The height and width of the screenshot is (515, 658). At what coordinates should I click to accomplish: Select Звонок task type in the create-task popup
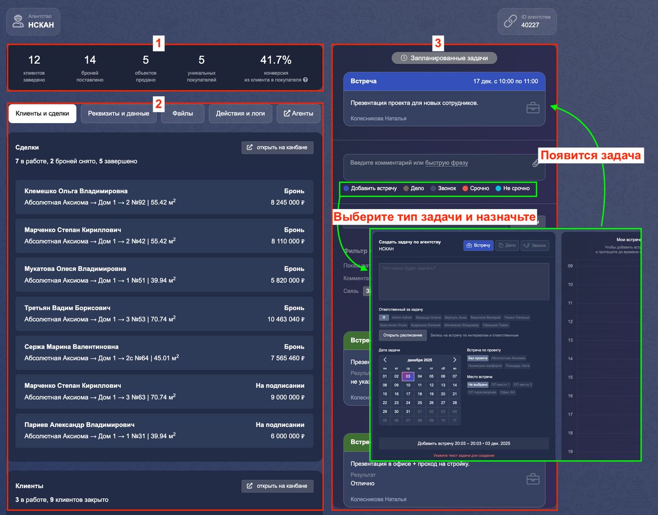pos(535,246)
